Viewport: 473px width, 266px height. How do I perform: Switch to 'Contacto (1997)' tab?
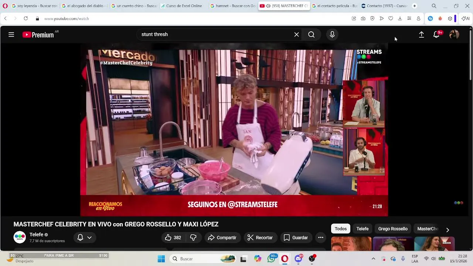point(384,6)
